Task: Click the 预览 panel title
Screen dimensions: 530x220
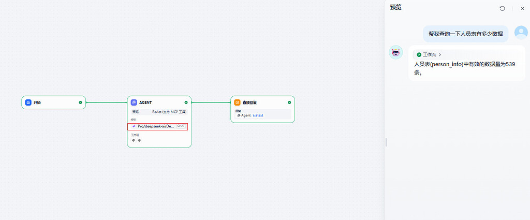Action: pyautogui.click(x=396, y=7)
